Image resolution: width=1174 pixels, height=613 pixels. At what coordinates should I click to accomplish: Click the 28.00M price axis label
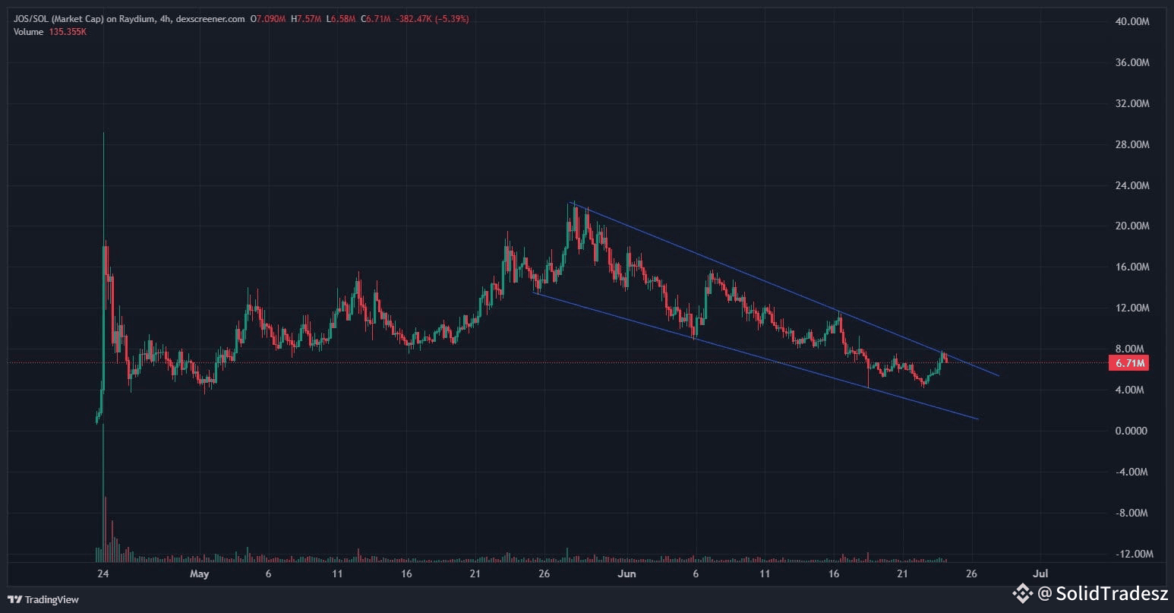(1131, 144)
